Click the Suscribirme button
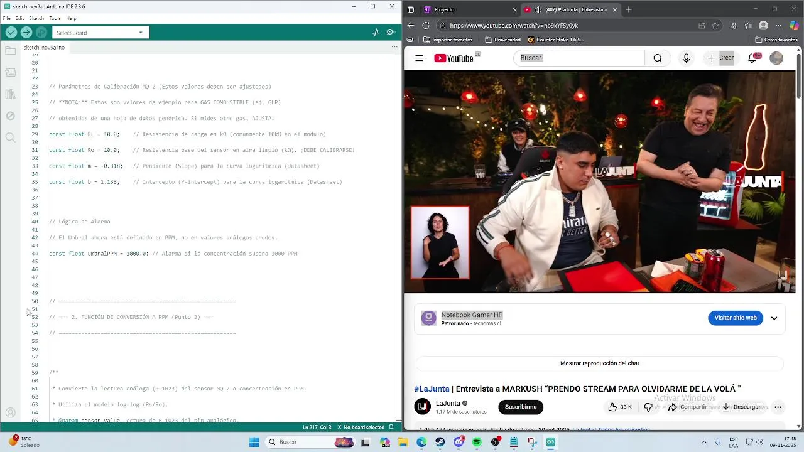 click(x=521, y=407)
